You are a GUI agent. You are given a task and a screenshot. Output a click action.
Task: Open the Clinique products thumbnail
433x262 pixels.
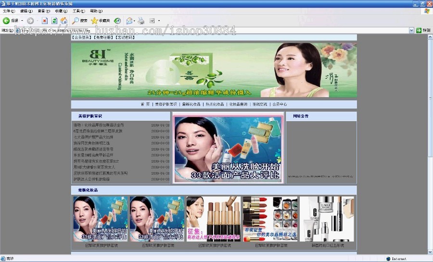pyautogui.click(x=327, y=219)
